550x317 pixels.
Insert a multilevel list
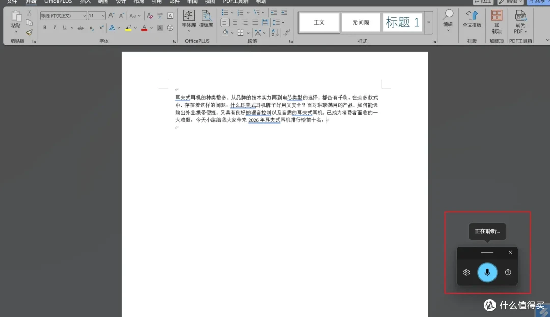point(256,13)
